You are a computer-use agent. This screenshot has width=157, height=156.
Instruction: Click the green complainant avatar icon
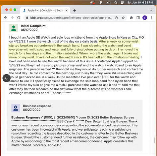[x=14, y=28]
